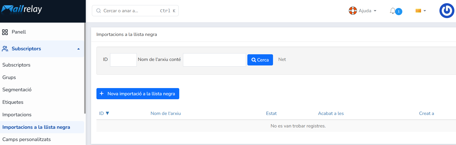Open notifications bell icon
The height and width of the screenshot is (145, 456).
(392, 11)
